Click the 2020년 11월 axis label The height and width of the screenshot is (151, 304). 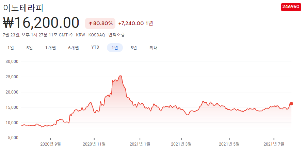pos(94,144)
